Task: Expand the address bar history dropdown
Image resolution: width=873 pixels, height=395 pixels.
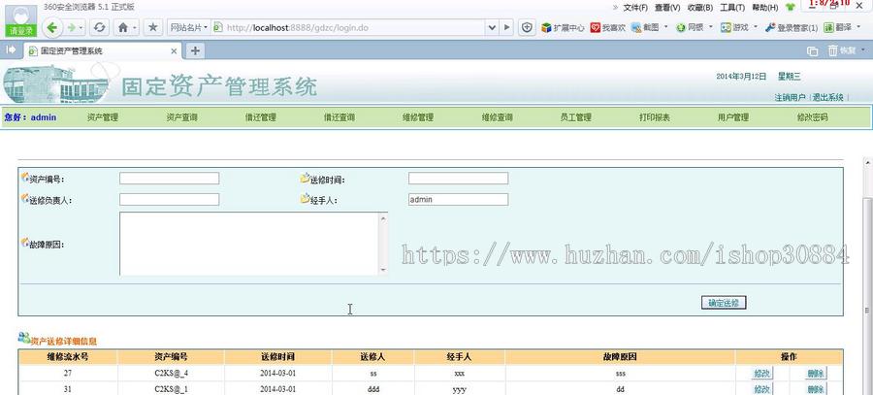Action: (492, 27)
